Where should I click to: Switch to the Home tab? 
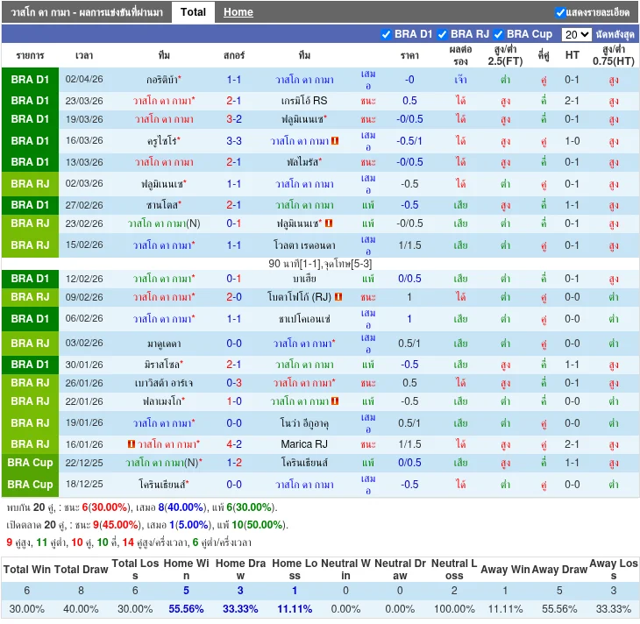238,12
